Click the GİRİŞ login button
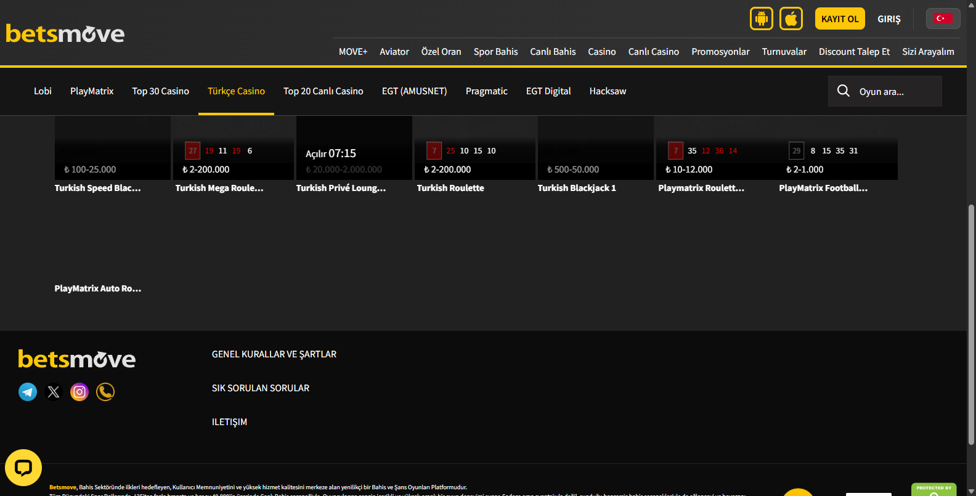This screenshot has height=496, width=976. pyautogui.click(x=889, y=19)
